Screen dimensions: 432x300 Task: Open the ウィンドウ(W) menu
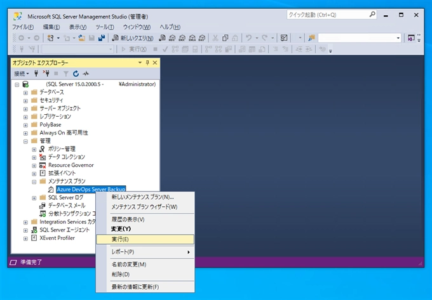[137, 27]
